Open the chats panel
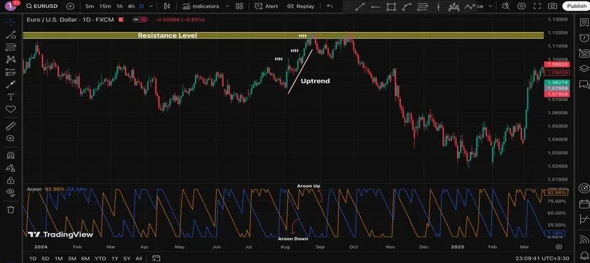This screenshot has height=263, width=590. coord(584,84)
